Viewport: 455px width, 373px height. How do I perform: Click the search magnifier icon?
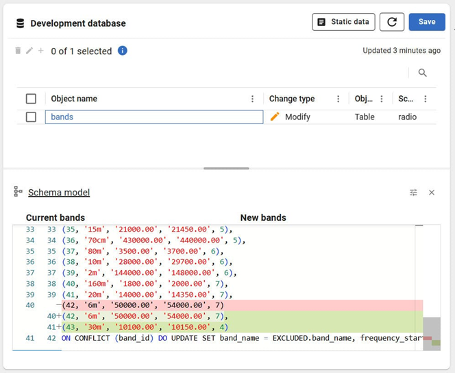point(422,73)
